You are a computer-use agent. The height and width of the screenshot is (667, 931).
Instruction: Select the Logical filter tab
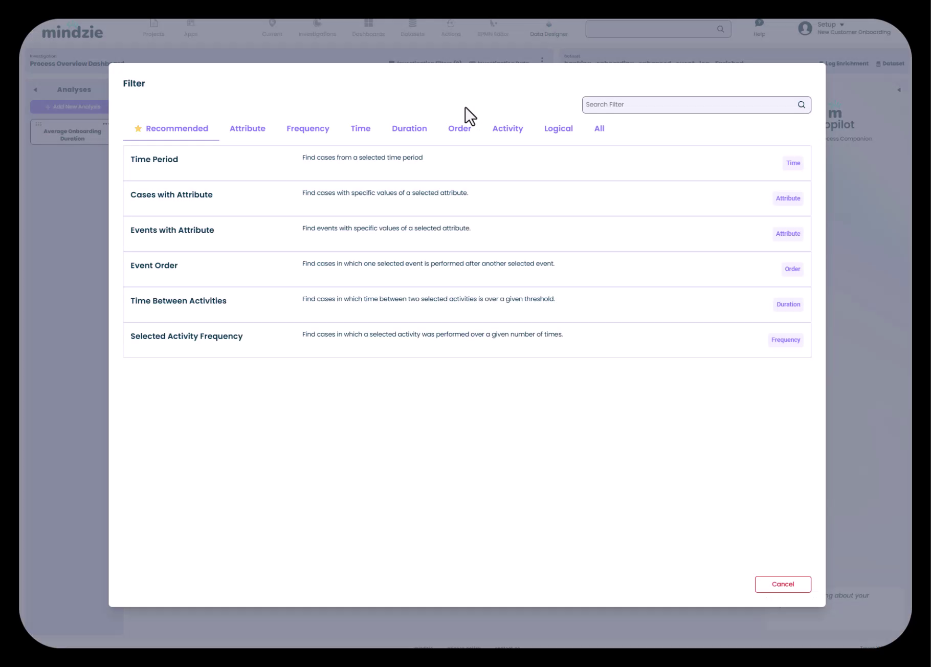558,128
